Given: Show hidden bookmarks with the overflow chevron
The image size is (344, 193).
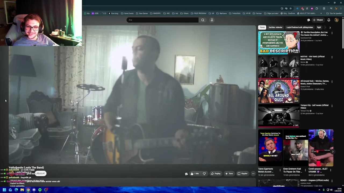Looking at the screenshot, I should pos(321,13).
